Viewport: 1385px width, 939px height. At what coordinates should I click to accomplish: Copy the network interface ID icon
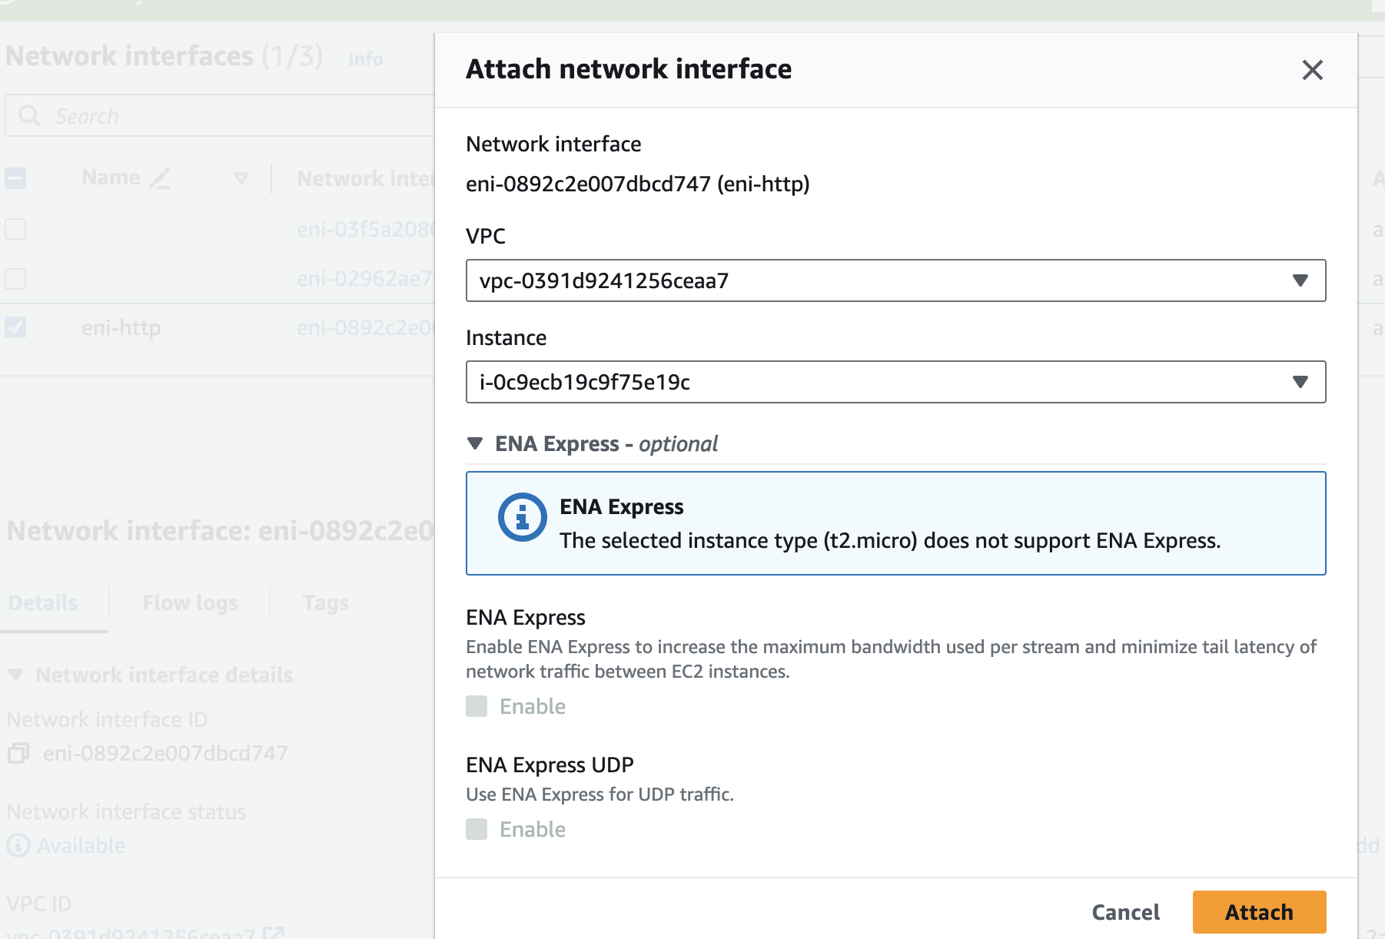(x=18, y=753)
